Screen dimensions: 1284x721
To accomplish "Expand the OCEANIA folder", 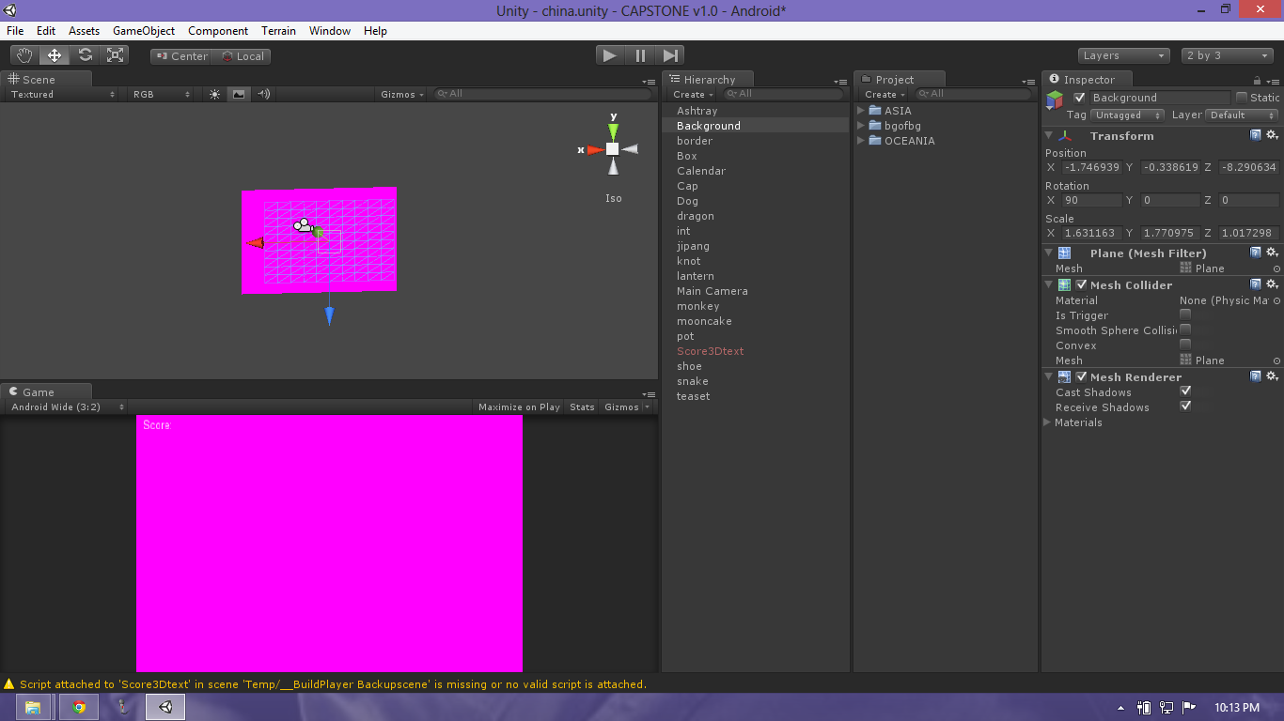I will (x=862, y=141).
